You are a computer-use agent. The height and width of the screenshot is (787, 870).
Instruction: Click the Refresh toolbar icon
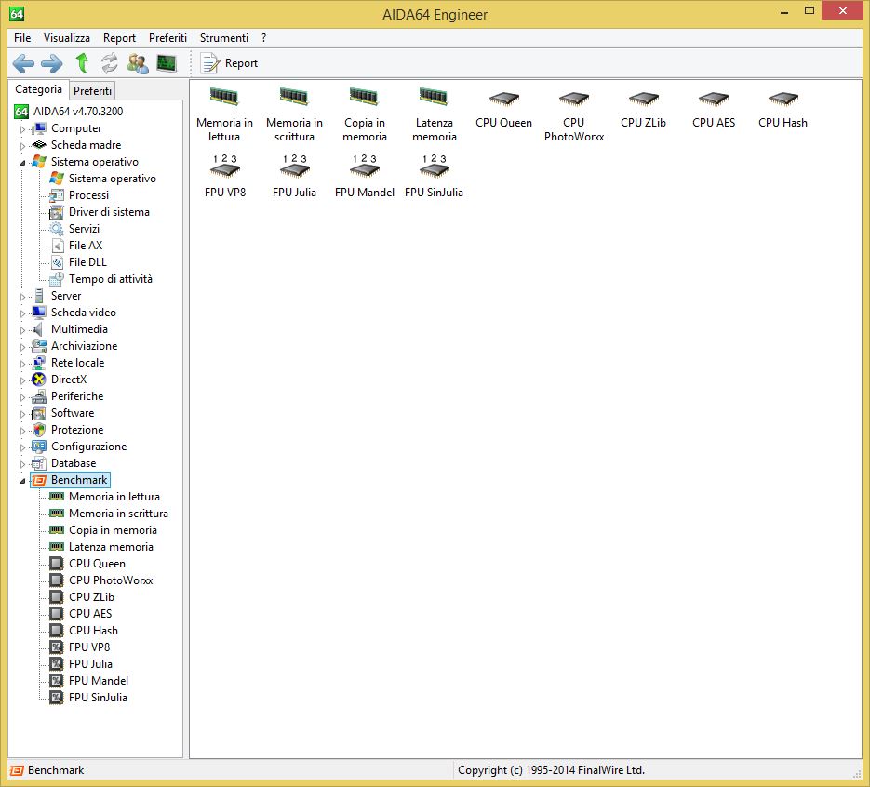(x=110, y=63)
